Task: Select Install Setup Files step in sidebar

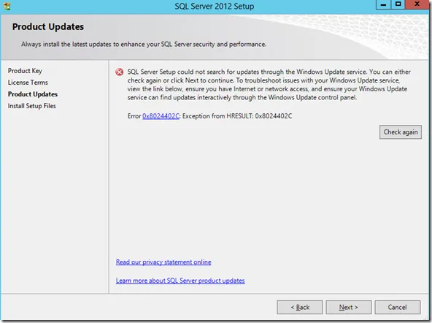Action: [31, 106]
